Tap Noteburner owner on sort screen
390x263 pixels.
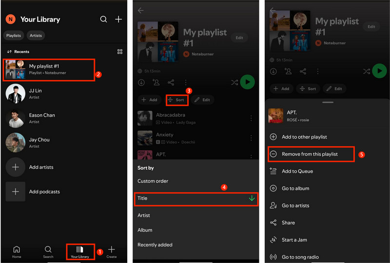coord(198,54)
